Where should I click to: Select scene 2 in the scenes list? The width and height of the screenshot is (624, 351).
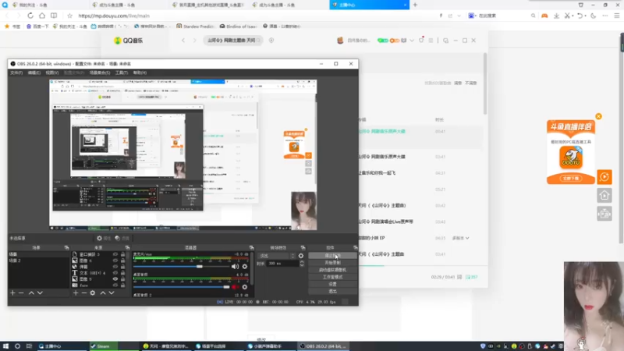click(38, 261)
